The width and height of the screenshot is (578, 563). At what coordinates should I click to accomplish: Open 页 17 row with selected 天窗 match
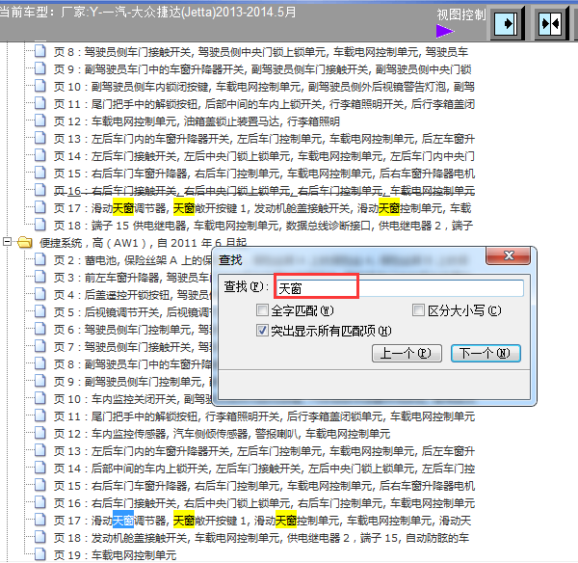pos(262,521)
